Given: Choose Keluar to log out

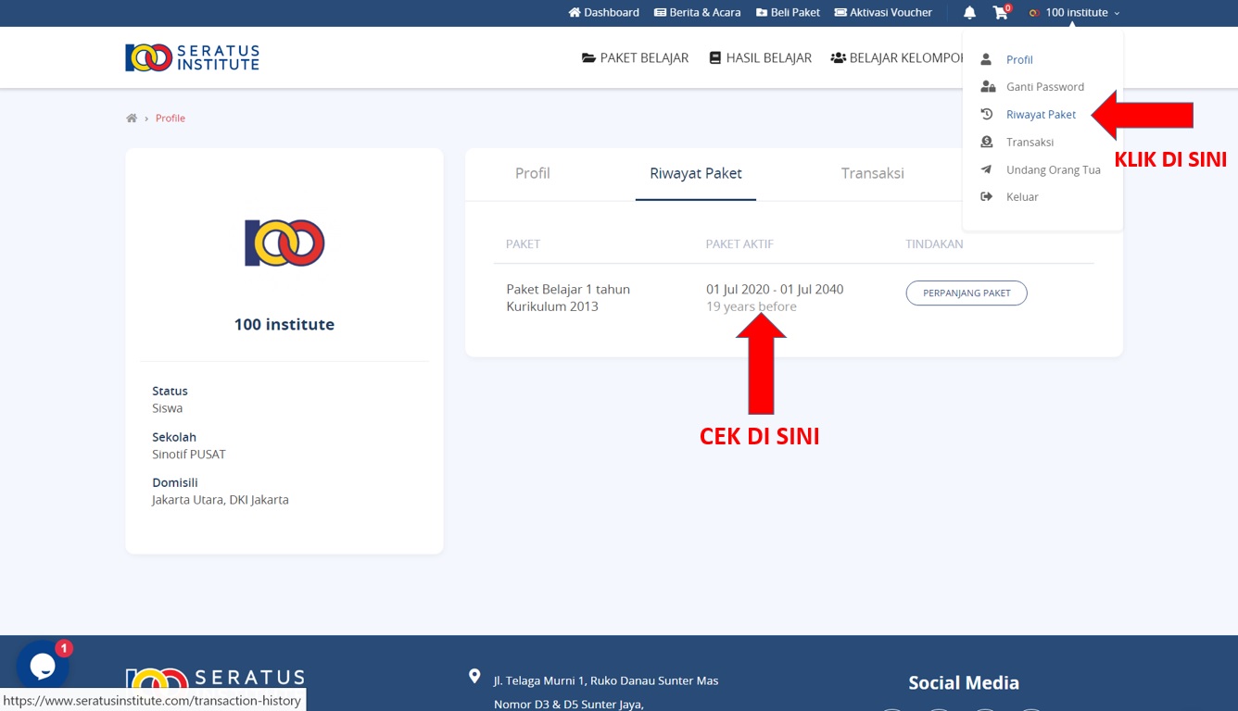Looking at the screenshot, I should tap(1022, 197).
